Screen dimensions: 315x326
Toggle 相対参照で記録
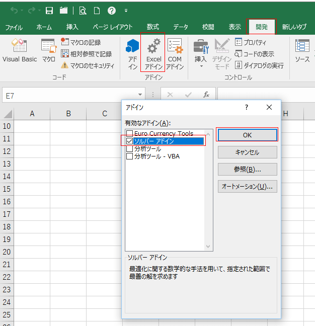pos(86,54)
